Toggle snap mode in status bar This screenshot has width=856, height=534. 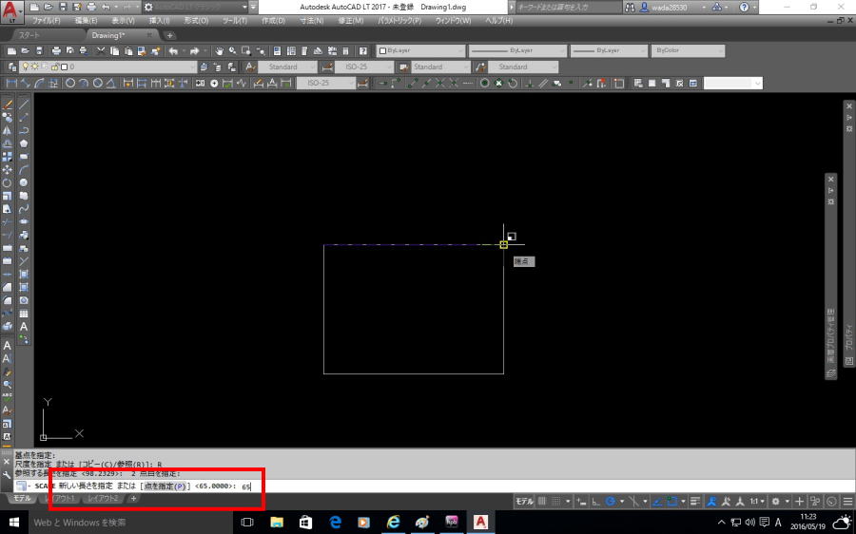(x=555, y=501)
